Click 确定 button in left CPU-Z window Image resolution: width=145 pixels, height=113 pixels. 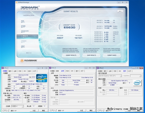(43, 111)
